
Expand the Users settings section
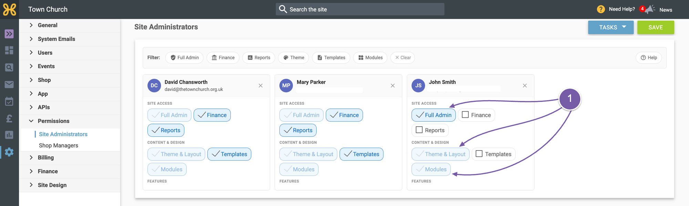point(70,53)
